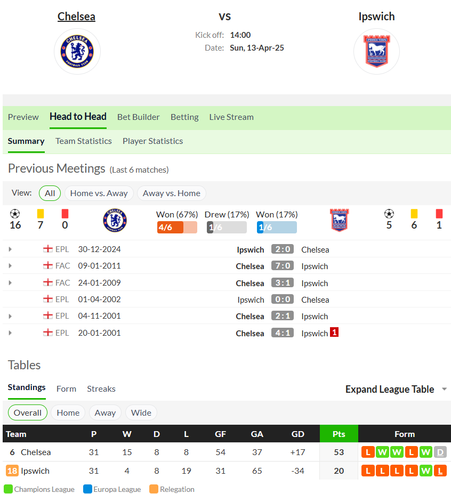Click the England flag on the 09-01-2011 match
The image size is (451, 494).
pos(48,265)
